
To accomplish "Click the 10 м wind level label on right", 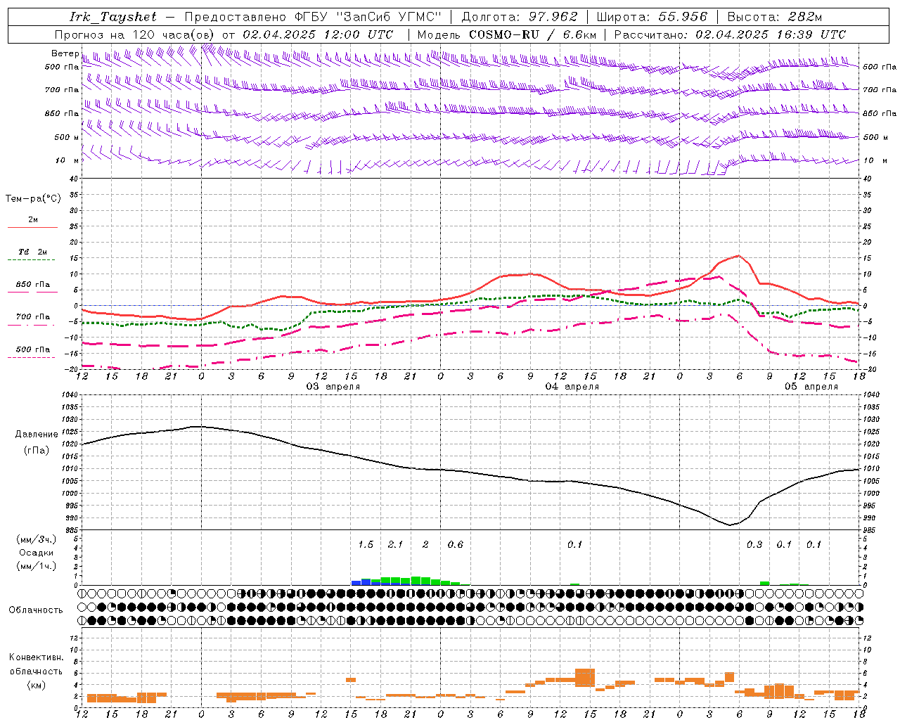I will click(877, 160).
